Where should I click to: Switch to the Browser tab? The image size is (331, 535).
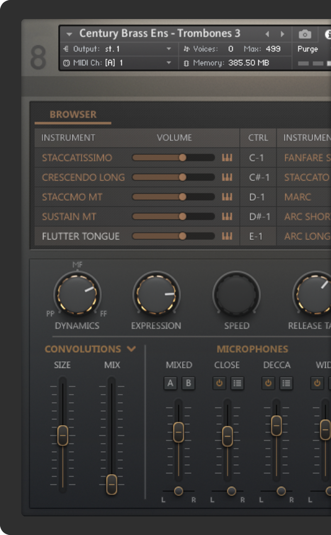coord(73,115)
